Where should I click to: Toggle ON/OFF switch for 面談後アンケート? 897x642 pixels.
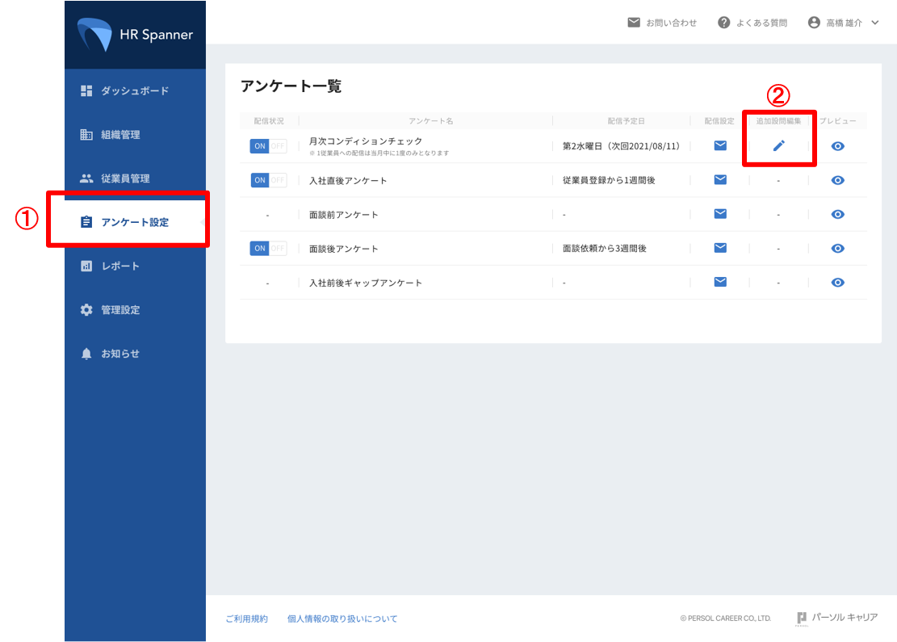click(x=268, y=249)
